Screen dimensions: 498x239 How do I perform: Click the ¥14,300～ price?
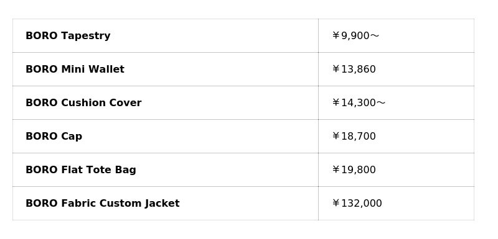(x=359, y=103)
